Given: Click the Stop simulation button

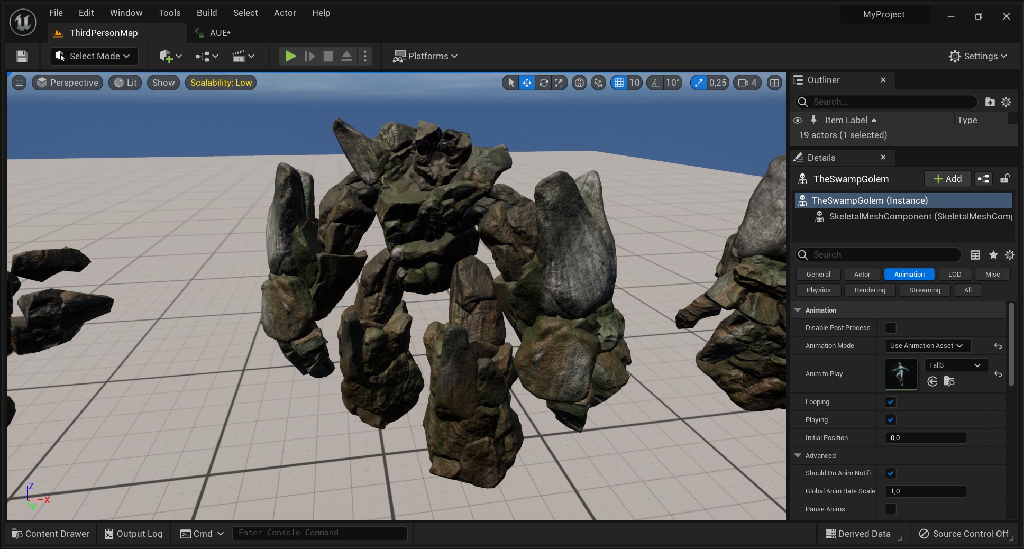Looking at the screenshot, I should click(x=328, y=56).
